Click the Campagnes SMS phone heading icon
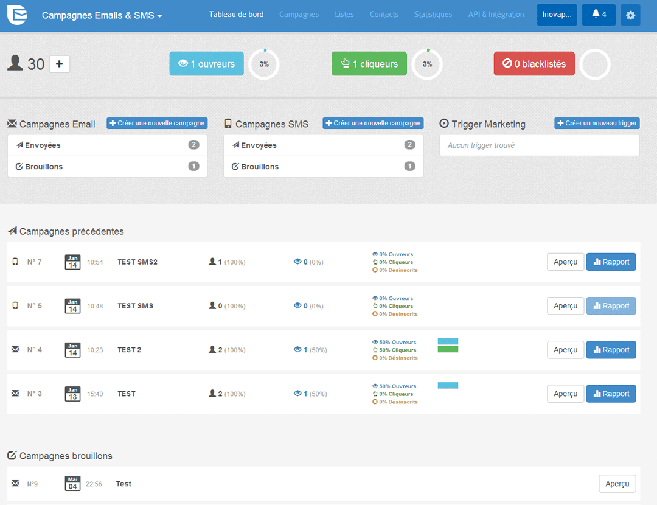The image size is (657, 505). (x=228, y=124)
